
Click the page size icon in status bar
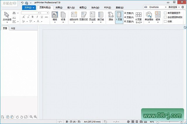(x=105, y=122)
